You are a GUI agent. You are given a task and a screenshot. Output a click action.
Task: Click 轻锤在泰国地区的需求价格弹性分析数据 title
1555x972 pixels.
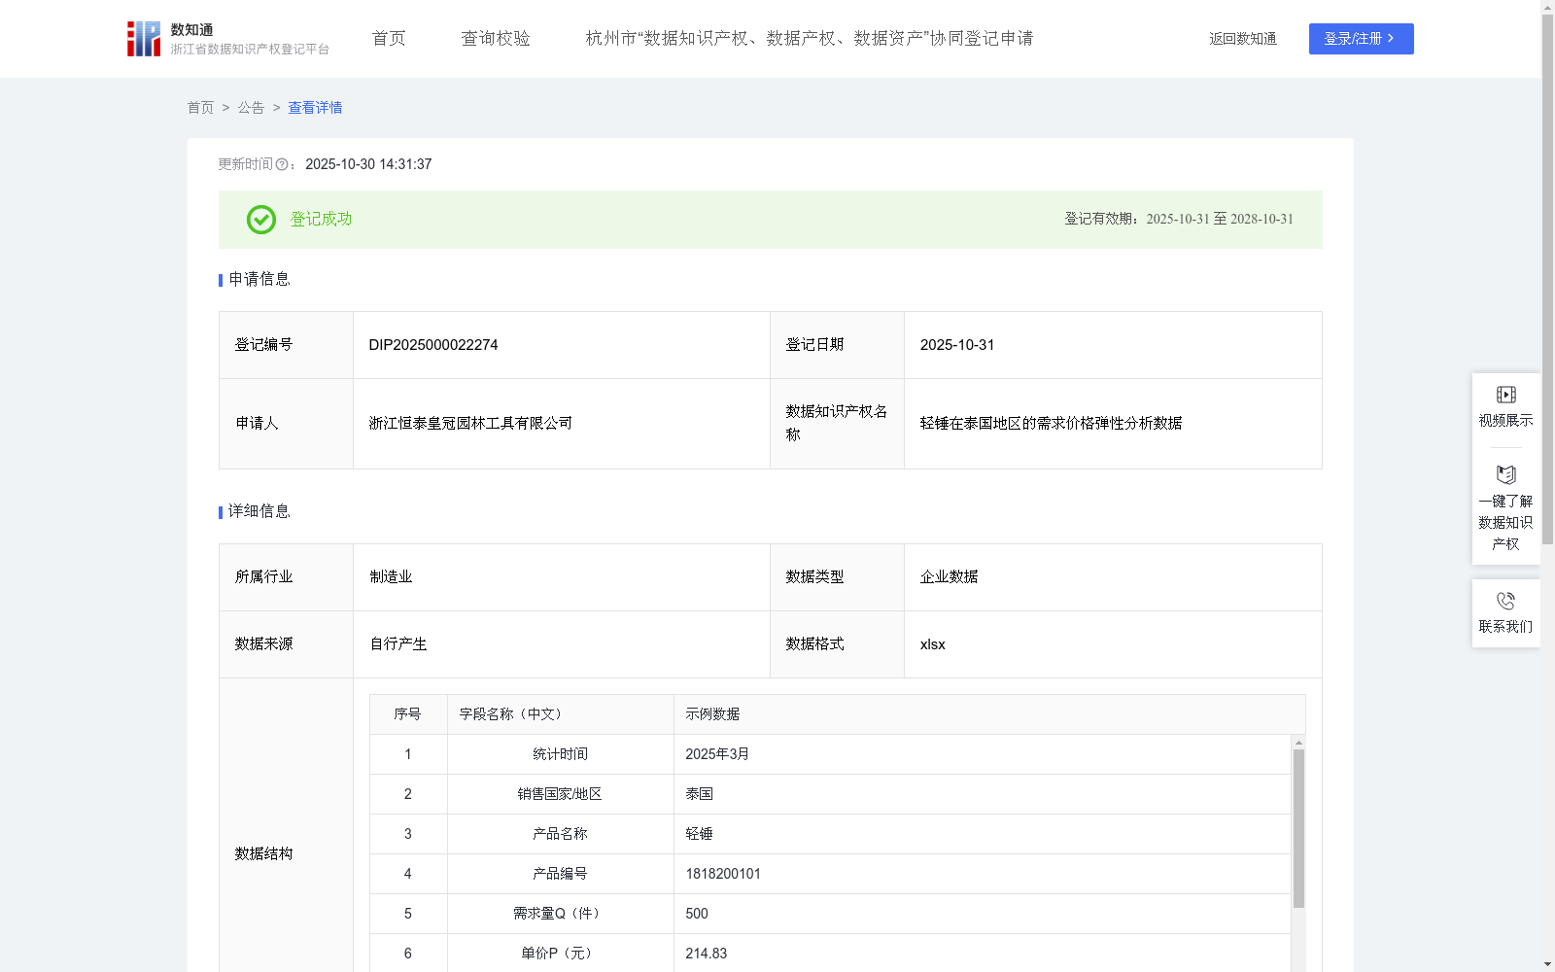pyautogui.click(x=1051, y=424)
